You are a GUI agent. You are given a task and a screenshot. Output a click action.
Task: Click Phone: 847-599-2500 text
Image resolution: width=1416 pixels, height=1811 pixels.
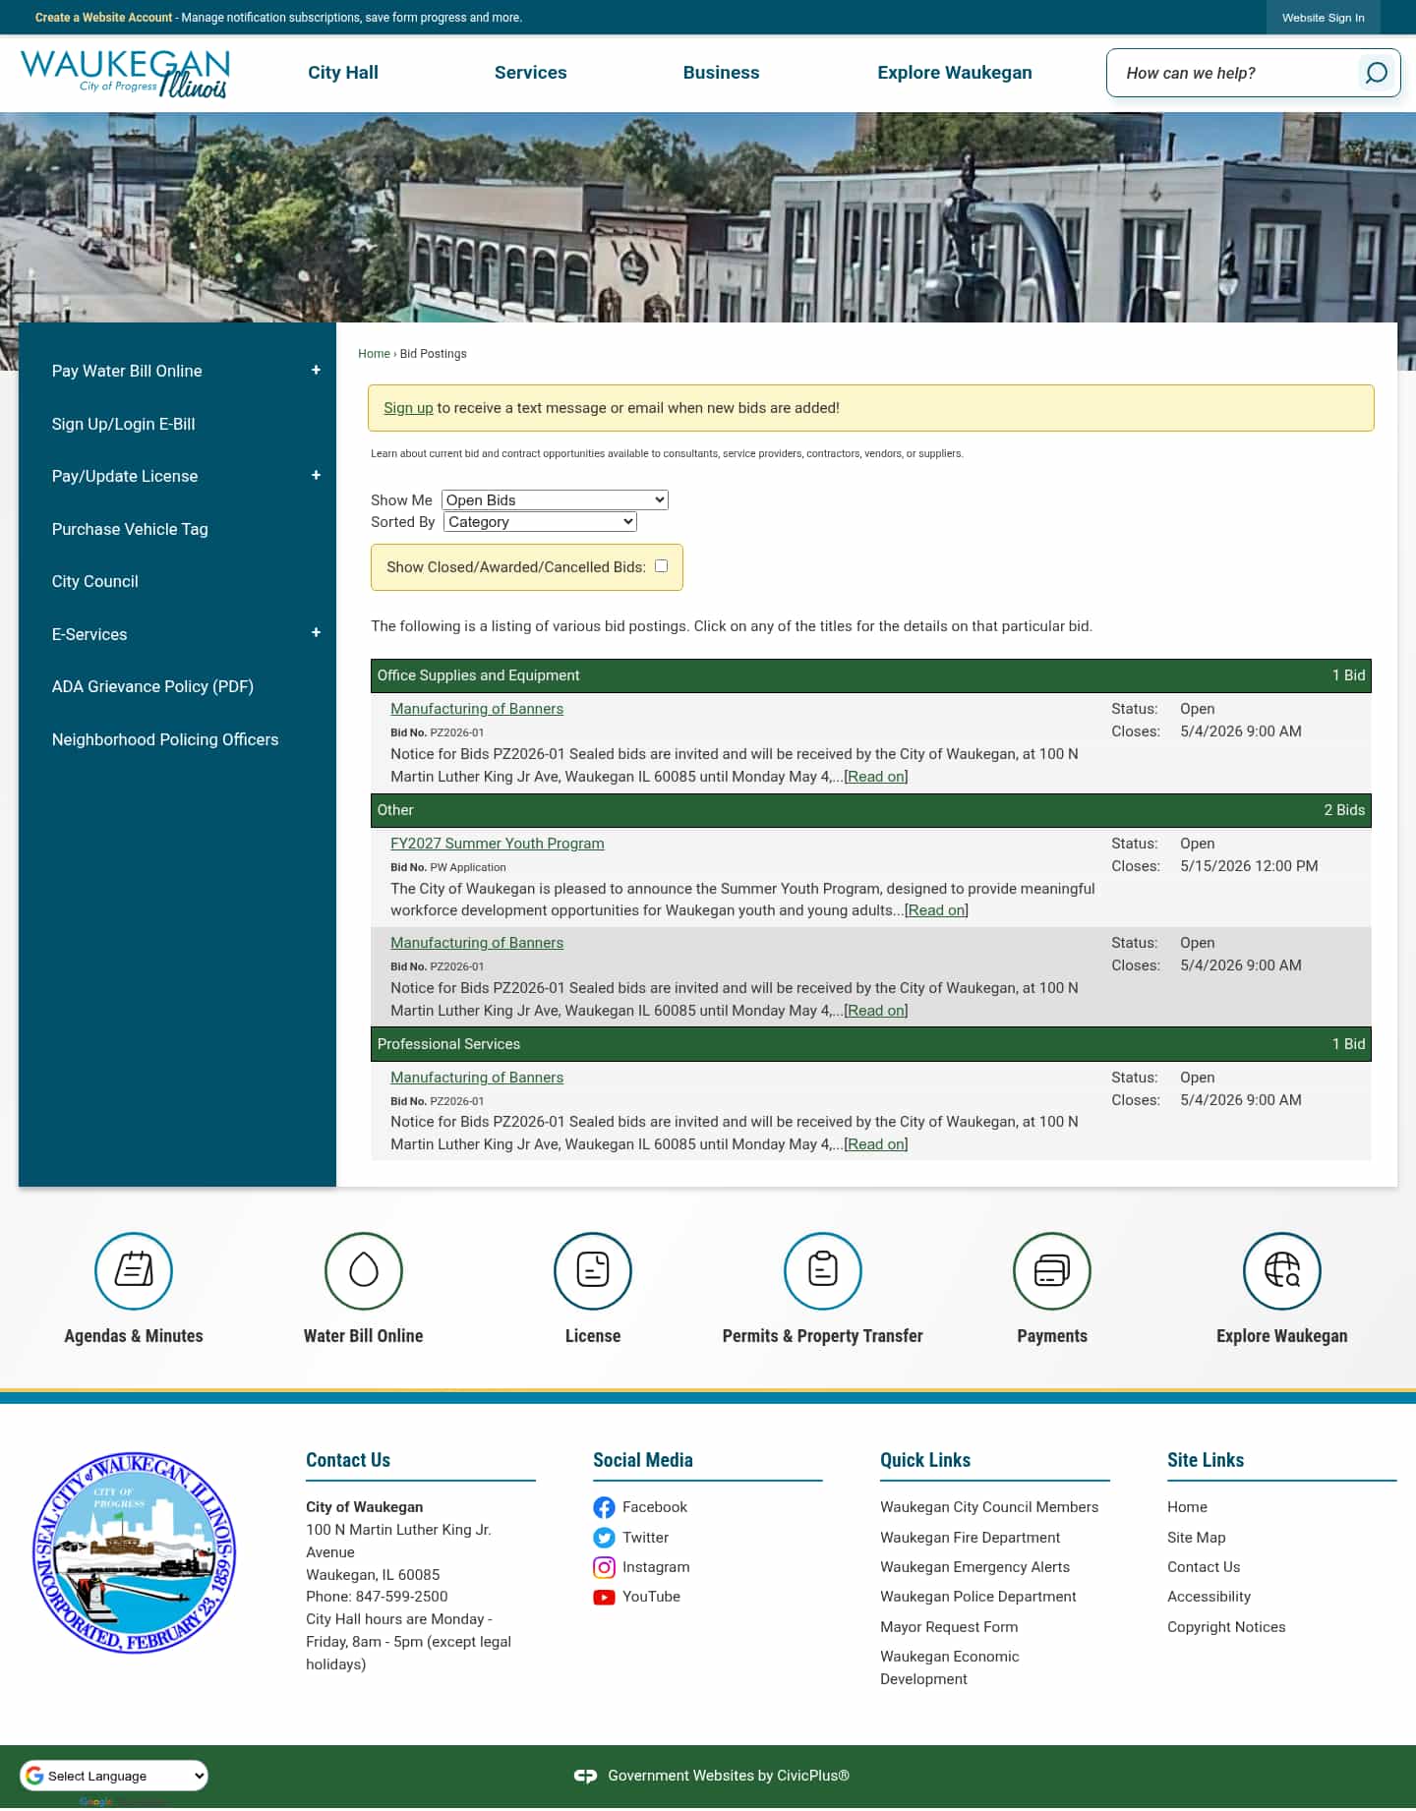pos(377,1597)
